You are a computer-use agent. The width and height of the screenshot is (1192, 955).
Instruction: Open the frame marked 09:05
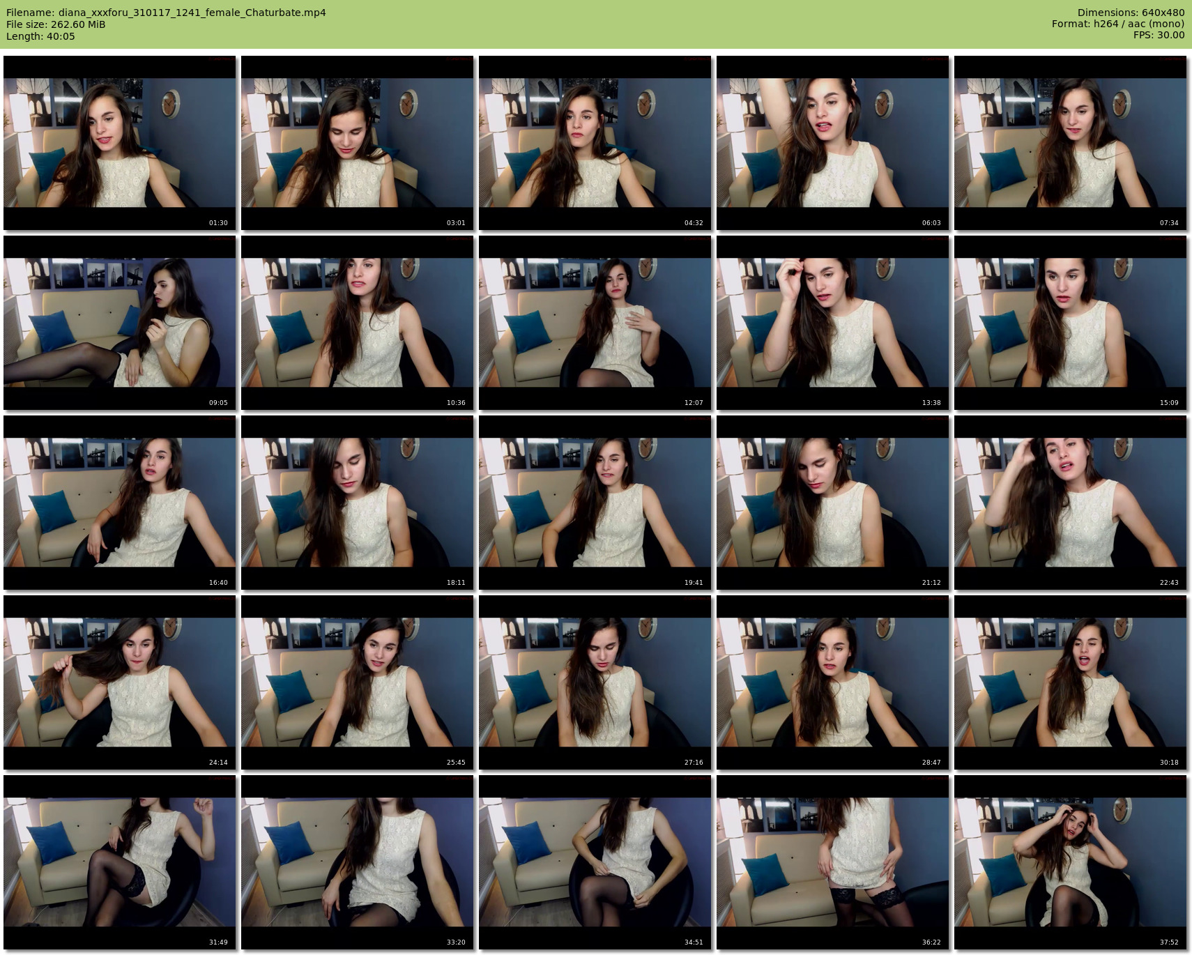[120, 323]
